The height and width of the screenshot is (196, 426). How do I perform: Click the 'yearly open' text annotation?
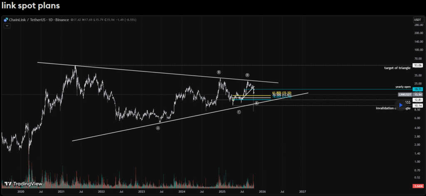point(403,87)
